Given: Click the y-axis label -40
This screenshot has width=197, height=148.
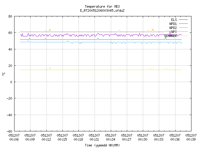Looking at the screenshot, I should pos(10,115).
